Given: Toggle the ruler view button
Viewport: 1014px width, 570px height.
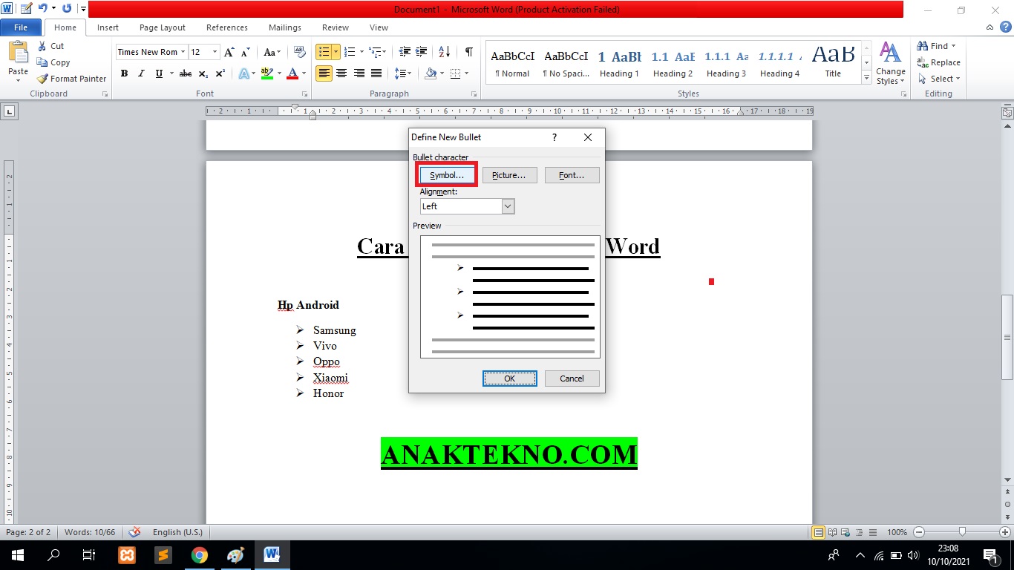Looking at the screenshot, I should point(1007,114).
